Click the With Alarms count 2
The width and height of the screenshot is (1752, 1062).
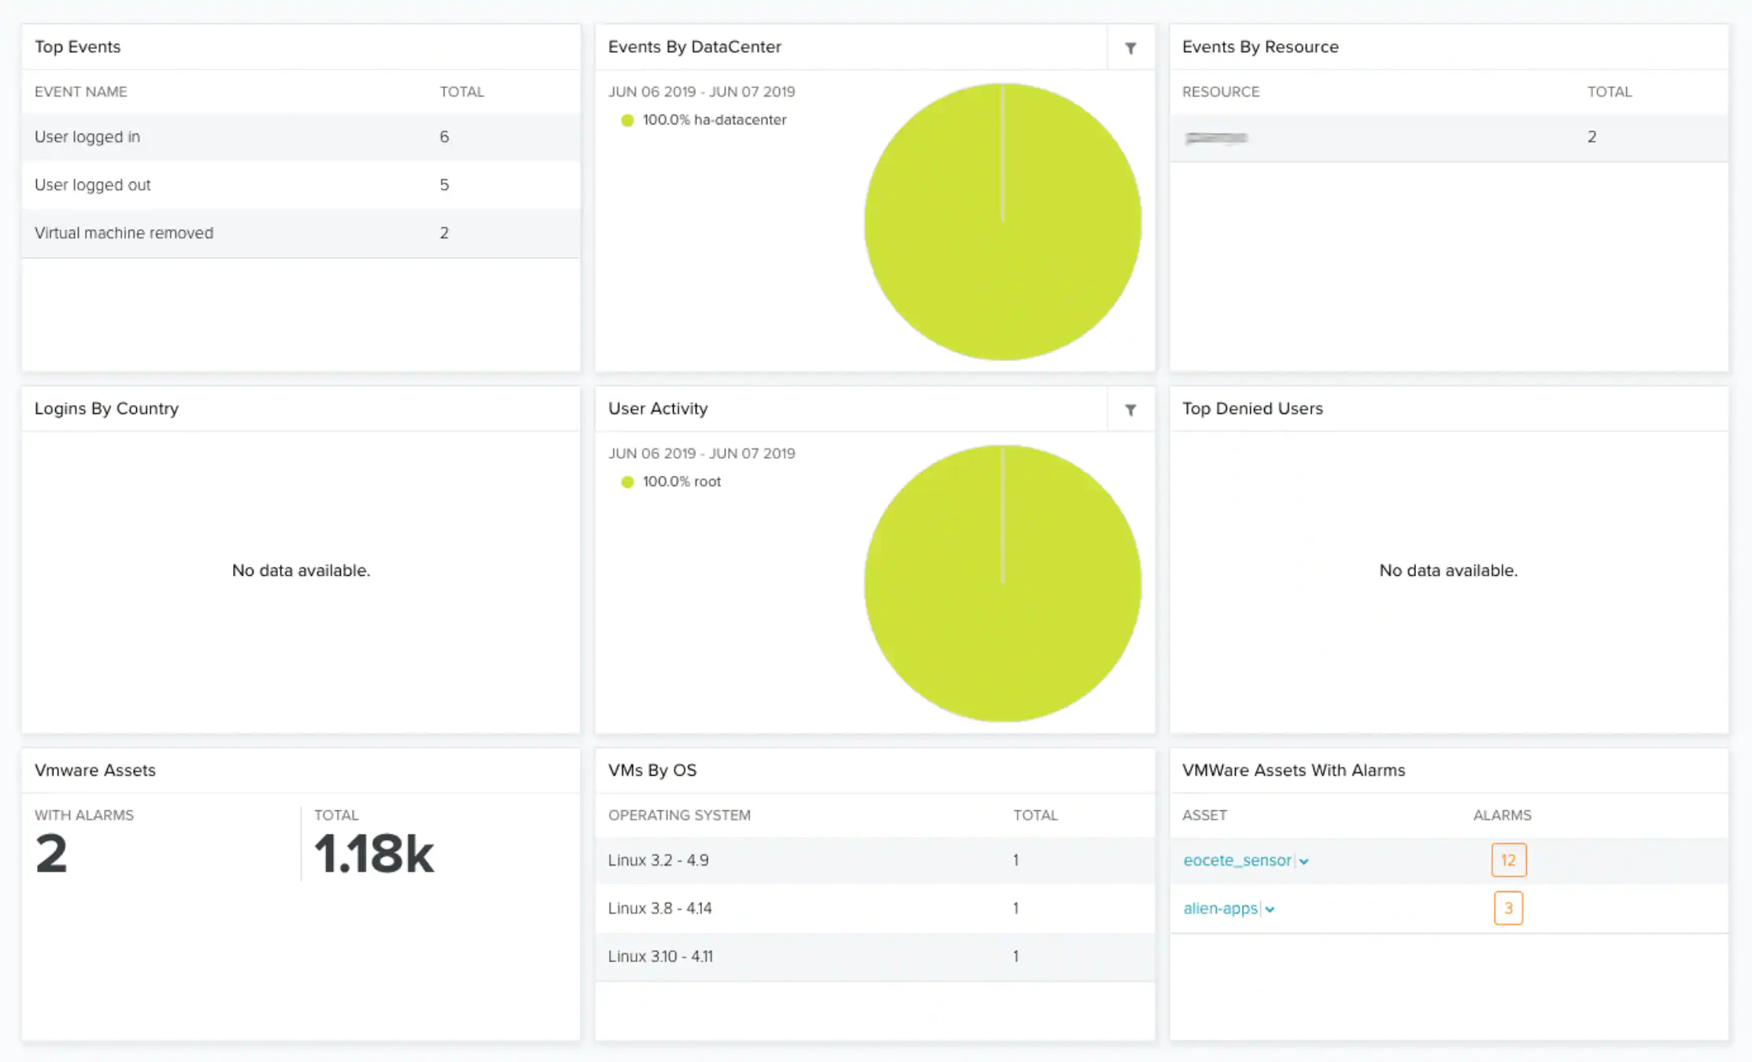point(52,854)
